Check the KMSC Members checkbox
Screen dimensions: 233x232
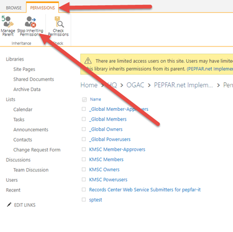pos(84,160)
